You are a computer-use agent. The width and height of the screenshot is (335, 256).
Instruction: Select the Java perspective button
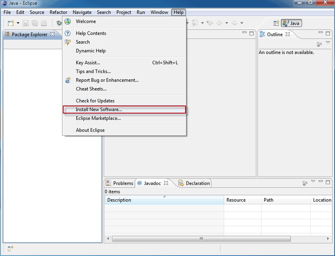291,23
